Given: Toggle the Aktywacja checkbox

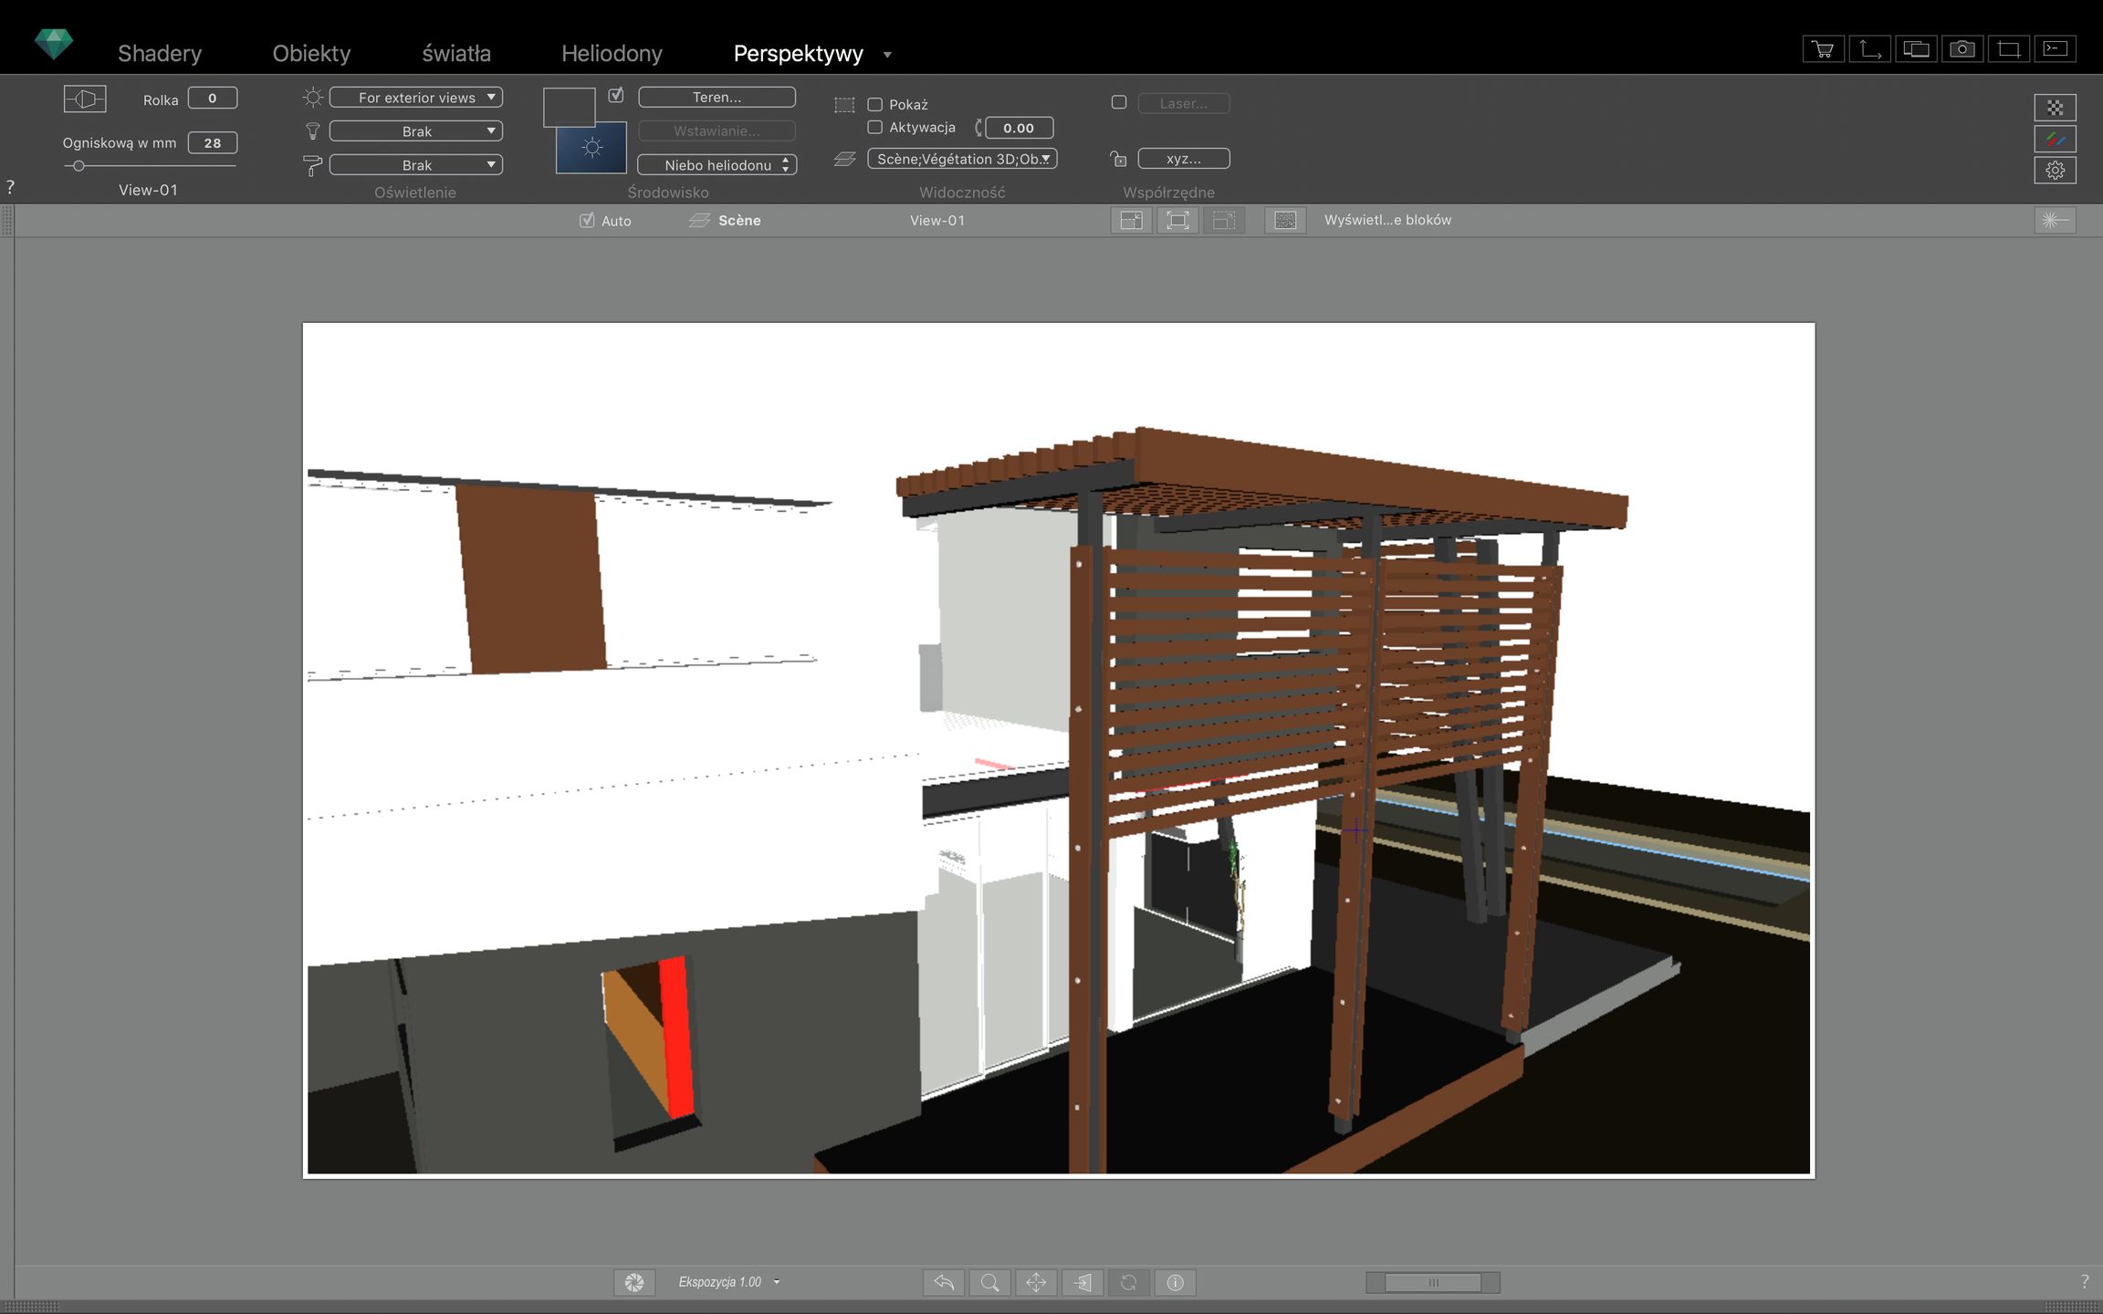Looking at the screenshot, I should click(x=874, y=128).
